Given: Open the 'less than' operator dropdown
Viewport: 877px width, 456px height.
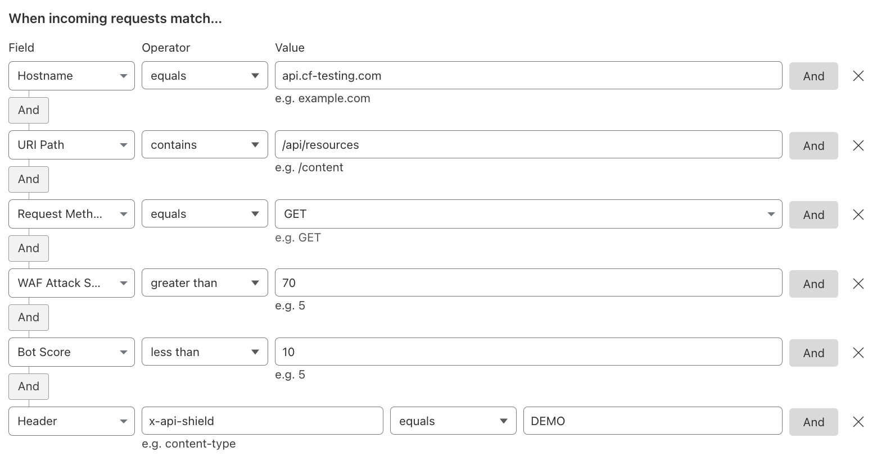Looking at the screenshot, I should point(205,352).
